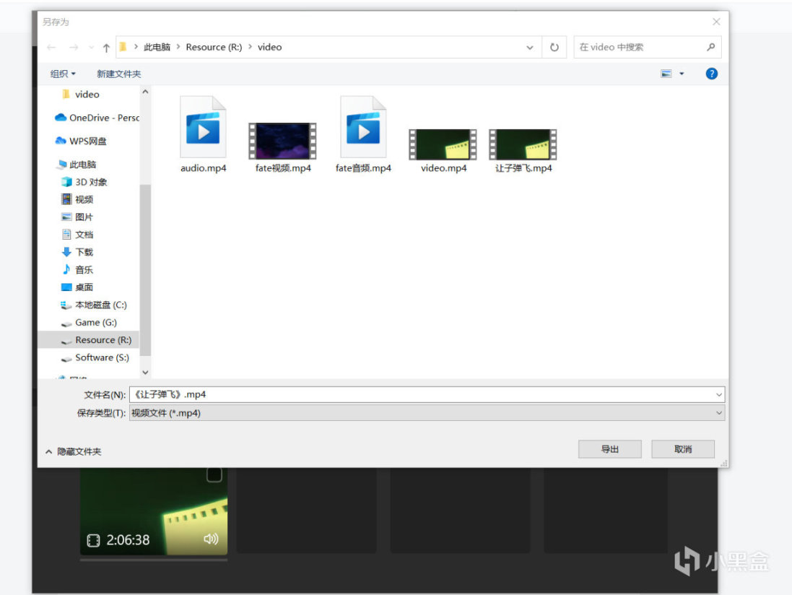Click Resource (R:) in address breadcrumb

[214, 47]
